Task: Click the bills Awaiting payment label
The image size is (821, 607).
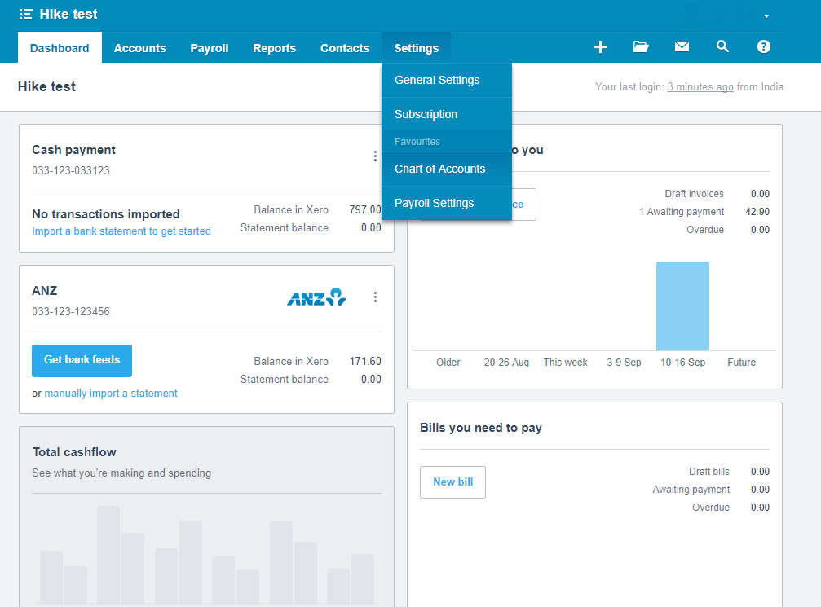Action: pyautogui.click(x=691, y=489)
